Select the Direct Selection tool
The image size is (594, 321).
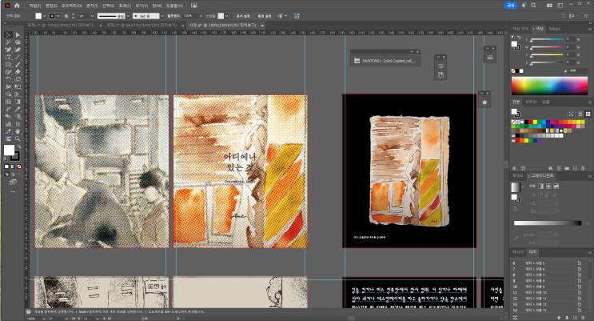(x=18, y=35)
